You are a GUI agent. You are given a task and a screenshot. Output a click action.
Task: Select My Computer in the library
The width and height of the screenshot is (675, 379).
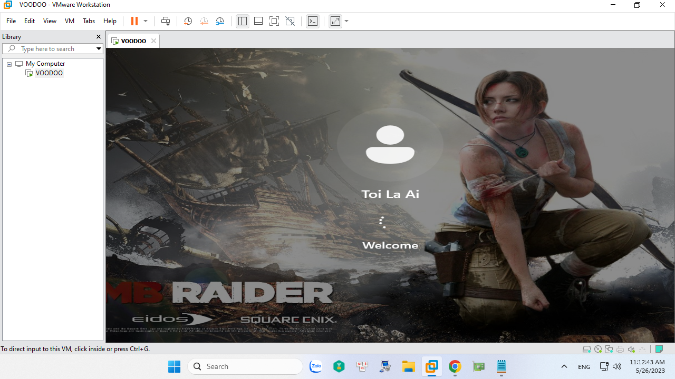coord(45,64)
